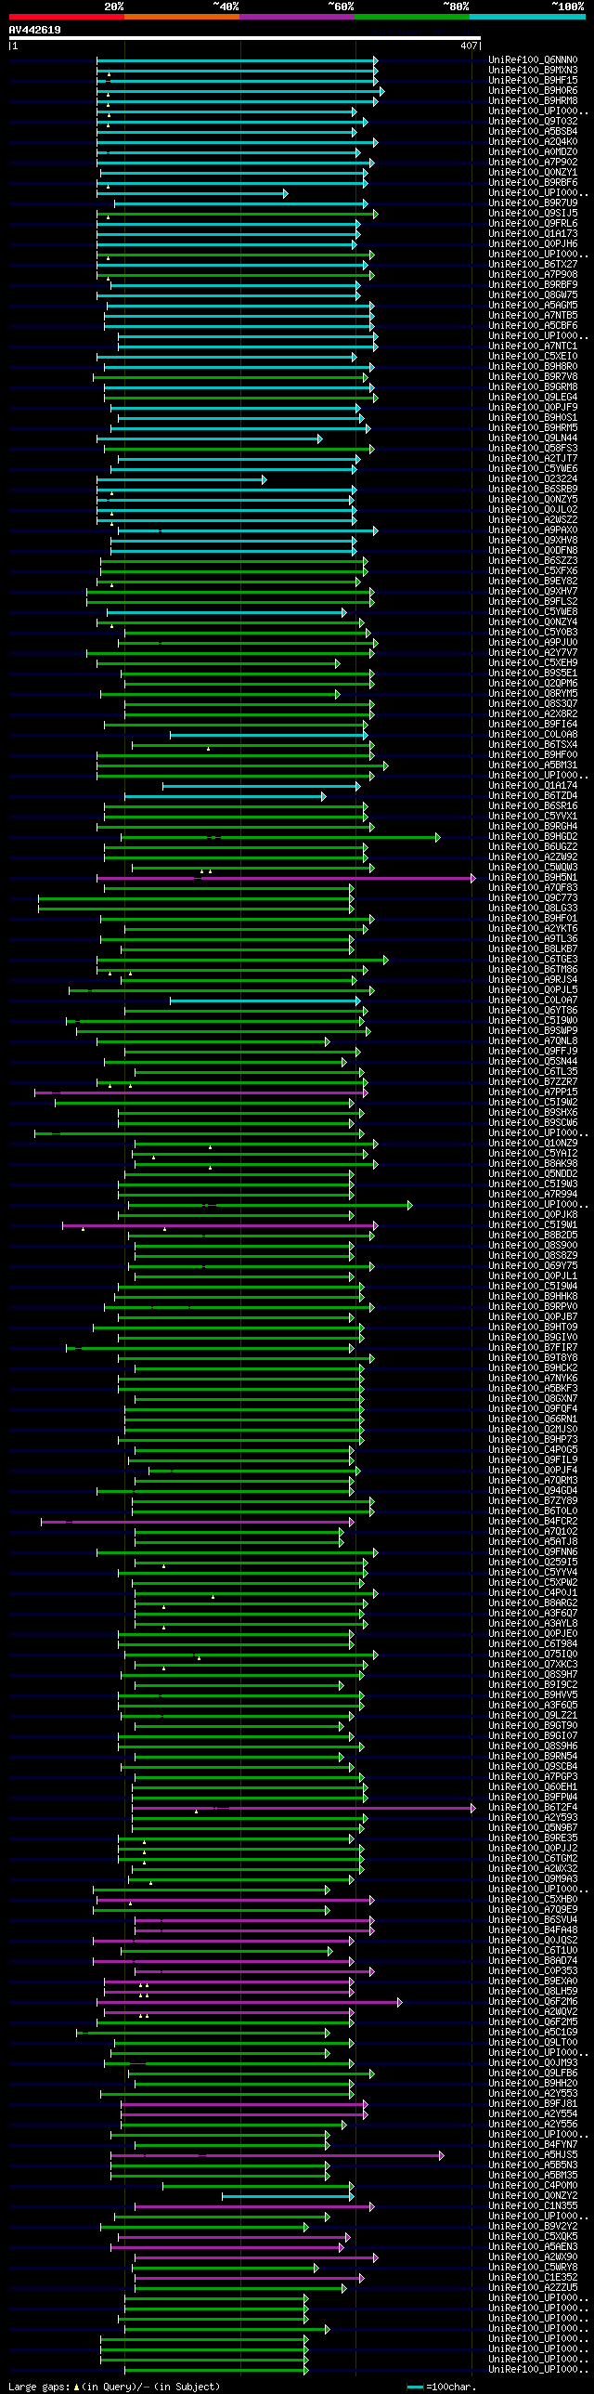Select hit label UniRef100_Q8LG33

click(x=533, y=909)
